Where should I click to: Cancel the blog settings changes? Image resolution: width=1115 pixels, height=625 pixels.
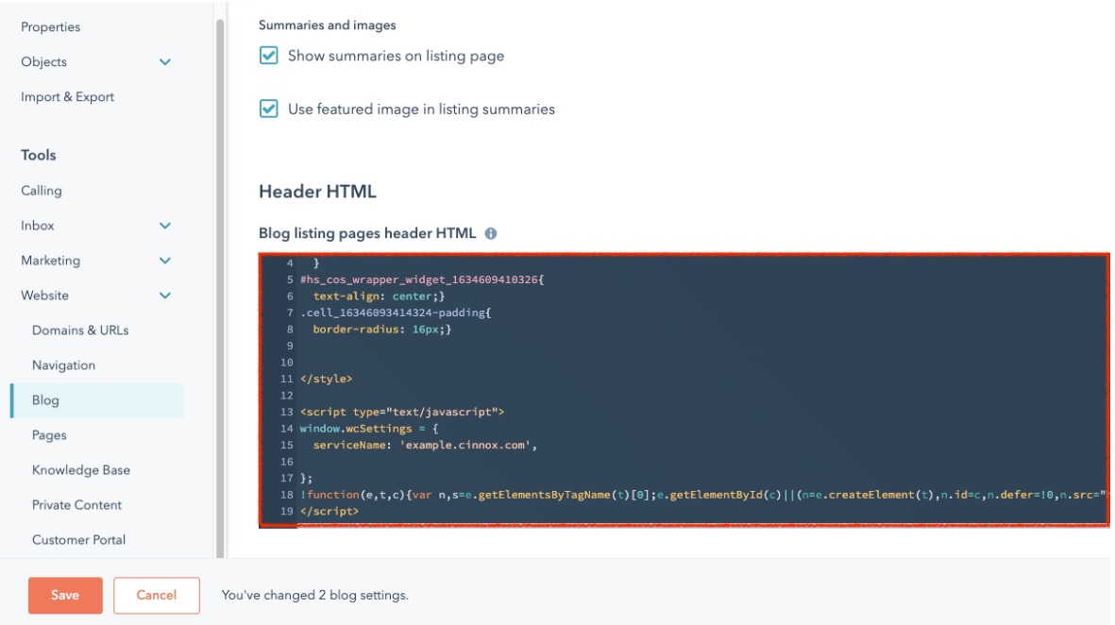point(157,595)
